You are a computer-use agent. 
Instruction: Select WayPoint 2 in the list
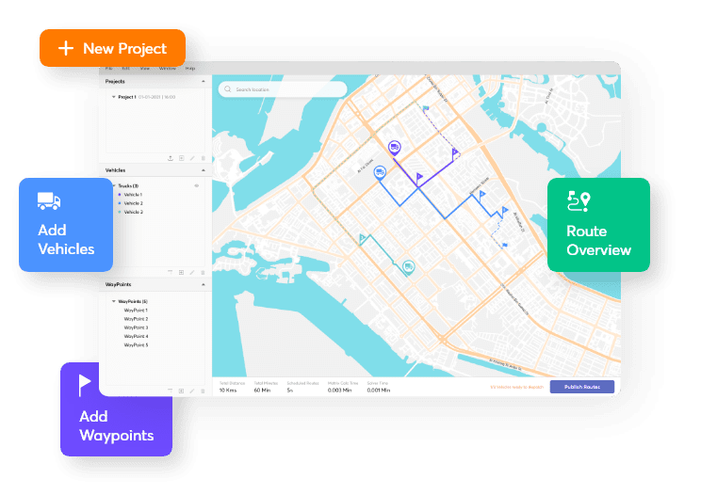pos(136,319)
